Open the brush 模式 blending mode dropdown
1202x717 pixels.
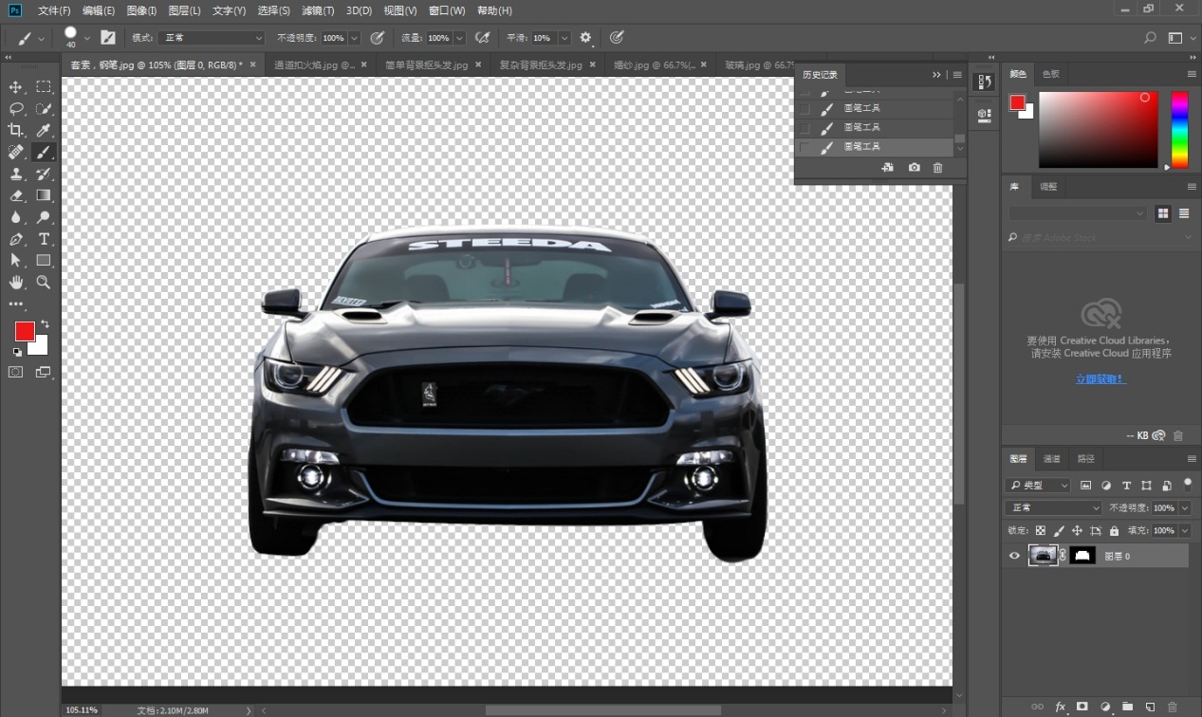pos(212,38)
